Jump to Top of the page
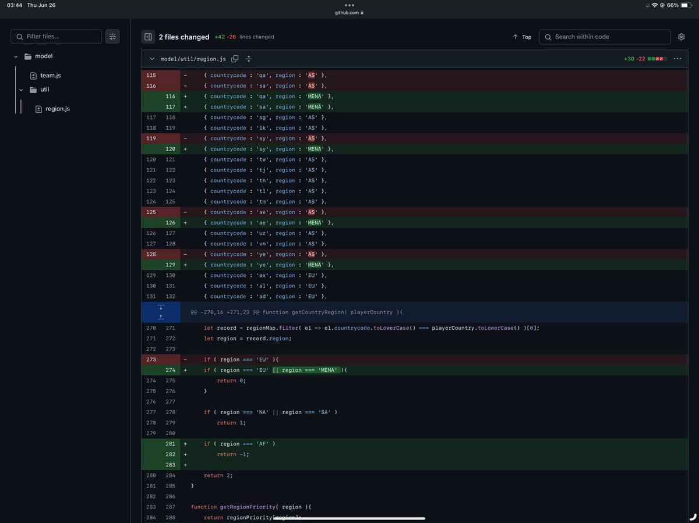699x523 pixels. tap(522, 37)
